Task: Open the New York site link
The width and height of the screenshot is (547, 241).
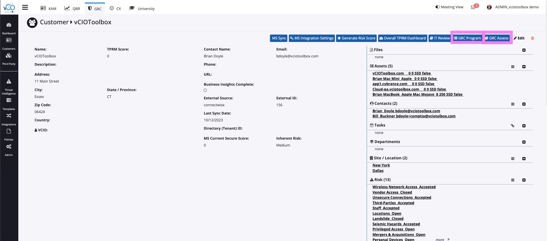Action: pyautogui.click(x=381, y=165)
